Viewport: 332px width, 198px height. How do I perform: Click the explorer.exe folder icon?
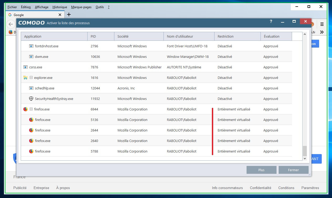tap(25, 78)
